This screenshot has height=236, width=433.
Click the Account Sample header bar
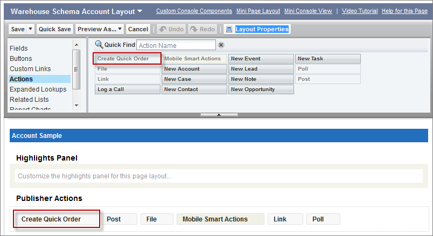[x=219, y=136]
